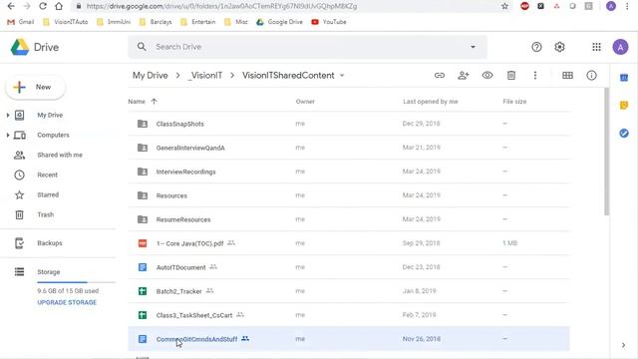Image resolution: width=638 pixels, height=359 pixels.
Task: Select ClassSnapShots folder
Action: pyautogui.click(x=349, y=124)
